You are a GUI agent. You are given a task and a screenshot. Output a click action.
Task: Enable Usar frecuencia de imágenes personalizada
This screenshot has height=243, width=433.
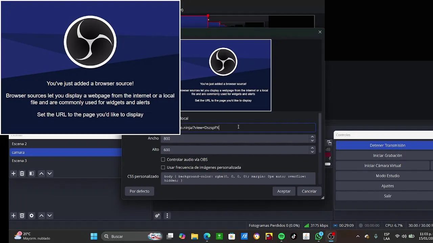163,167
